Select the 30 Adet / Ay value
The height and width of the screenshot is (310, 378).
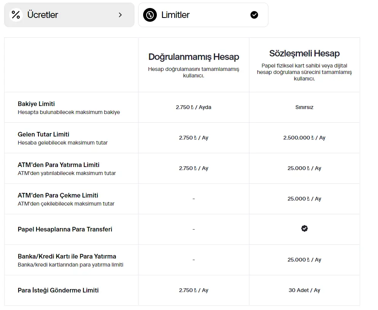click(304, 290)
